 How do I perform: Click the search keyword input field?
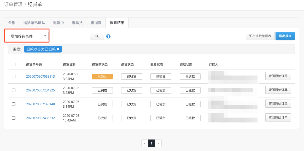pos(69,36)
